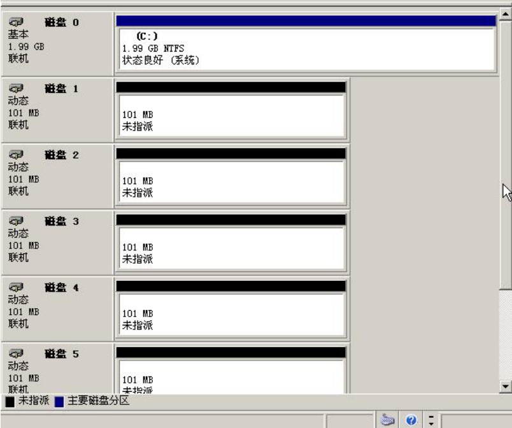Click the small options arrows beside help icon
512x428 pixels.
pyautogui.click(x=431, y=420)
